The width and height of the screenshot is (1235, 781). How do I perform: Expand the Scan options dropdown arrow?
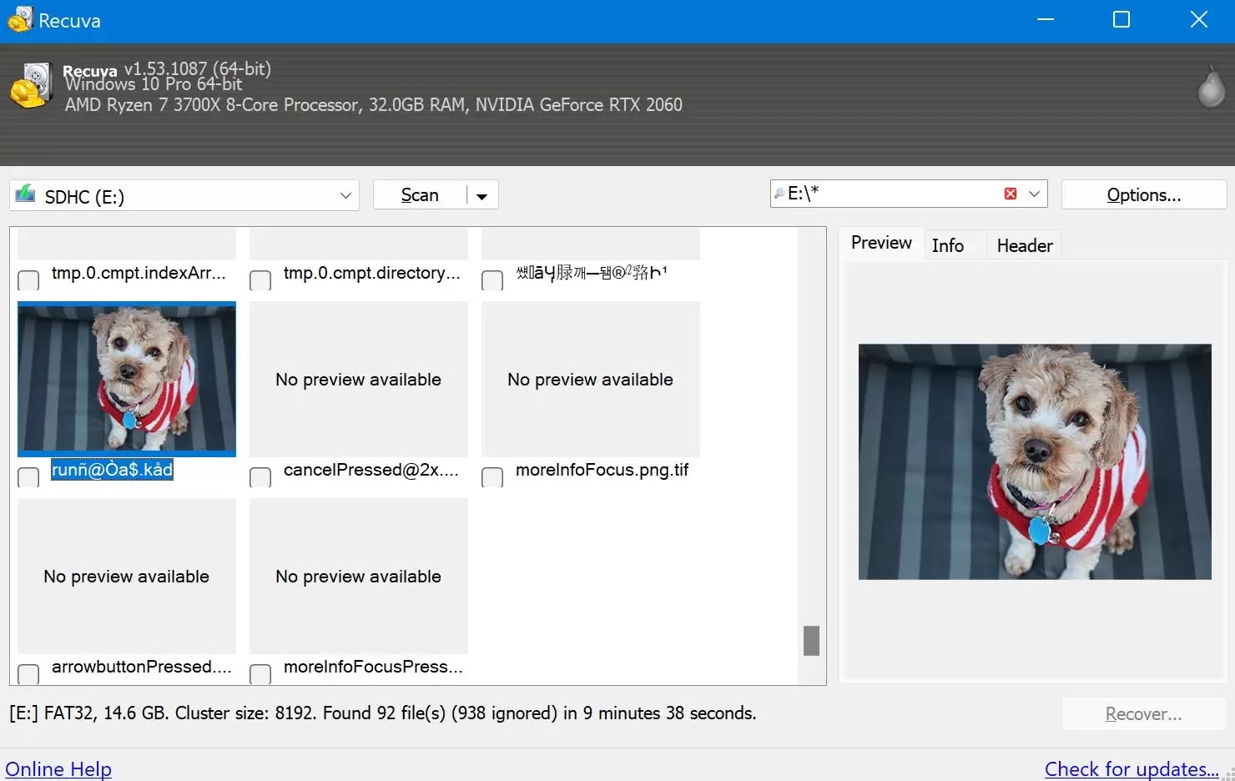tap(481, 195)
